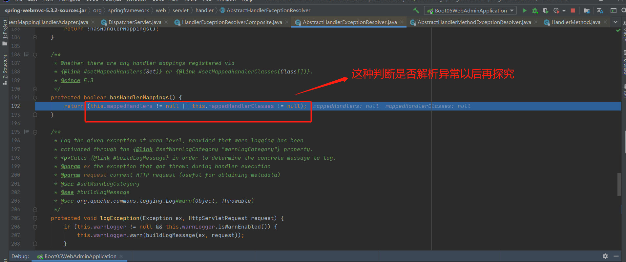The image size is (626, 262).
Task: Switch to DispatcherServlet.java tab
Action: pos(135,22)
